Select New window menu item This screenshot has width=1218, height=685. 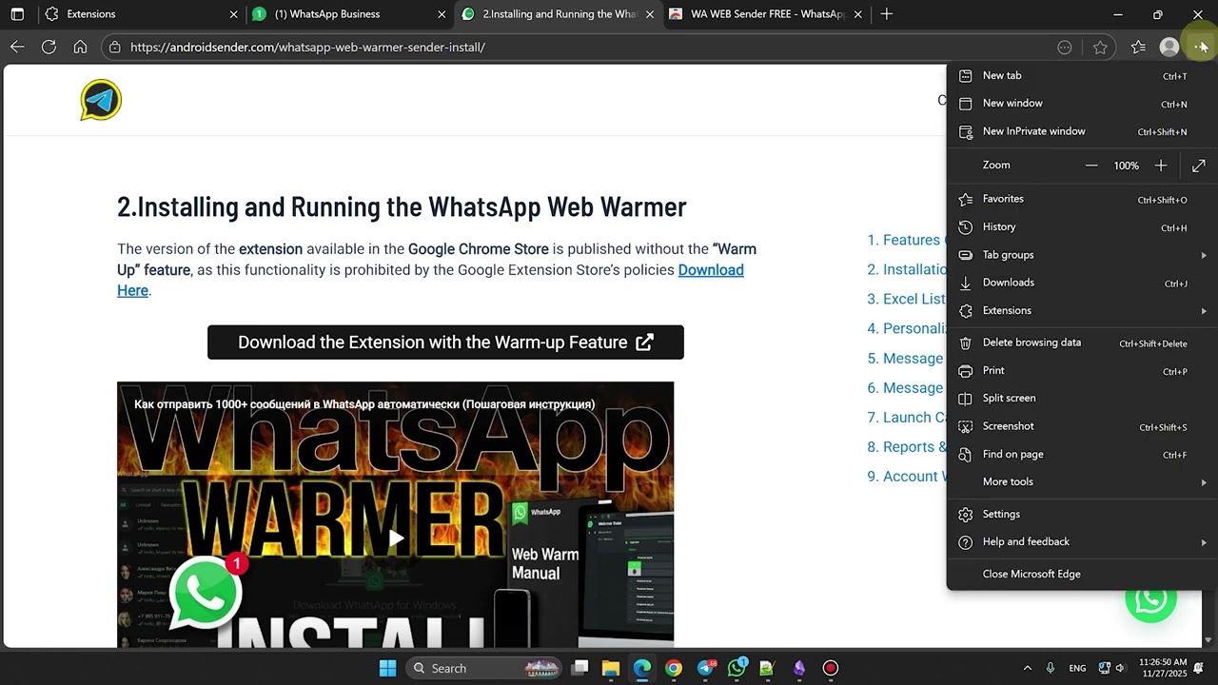1082,103
